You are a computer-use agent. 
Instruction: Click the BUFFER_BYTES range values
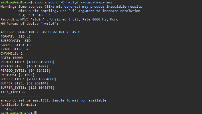[x=42, y=88]
